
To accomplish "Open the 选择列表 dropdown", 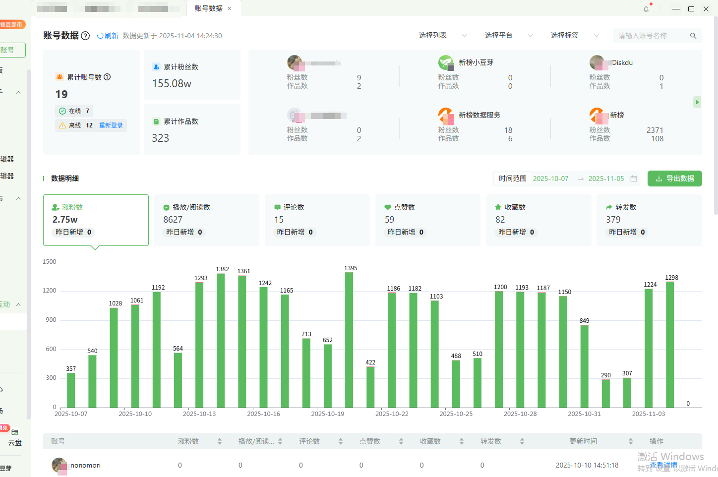I will click(442, 36).
